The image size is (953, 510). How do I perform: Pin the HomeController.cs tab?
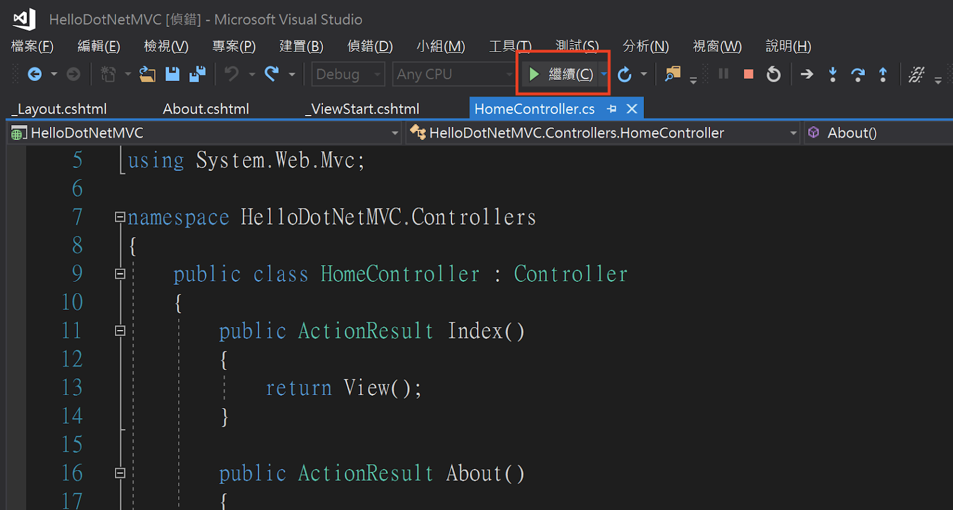[x=612, y=108]
